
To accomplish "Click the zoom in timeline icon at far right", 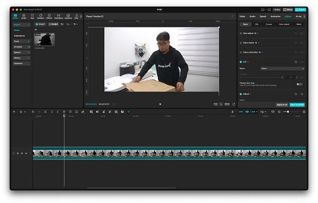I will click(304, 112).
